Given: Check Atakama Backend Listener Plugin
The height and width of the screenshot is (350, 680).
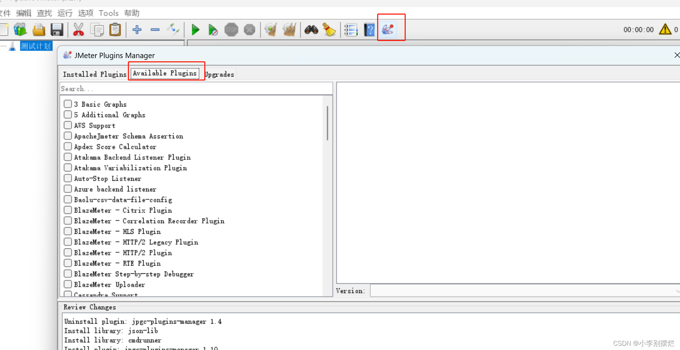Looking at the screenshot, I should coord(68,157).
